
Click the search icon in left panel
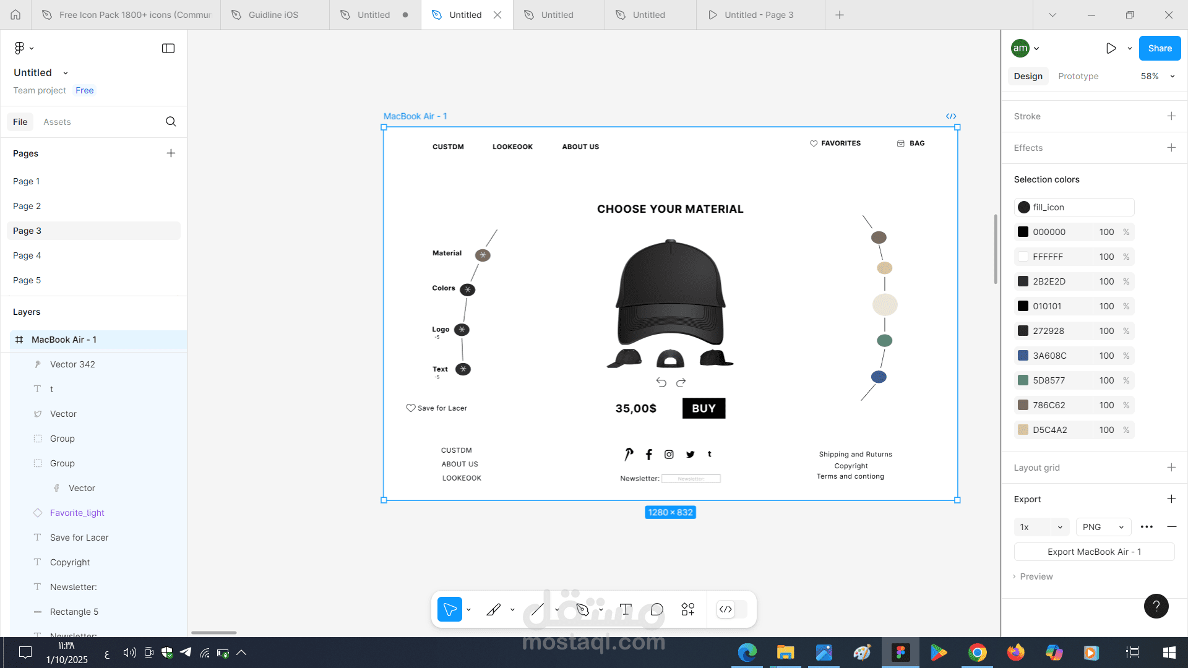tap(171, 122)
